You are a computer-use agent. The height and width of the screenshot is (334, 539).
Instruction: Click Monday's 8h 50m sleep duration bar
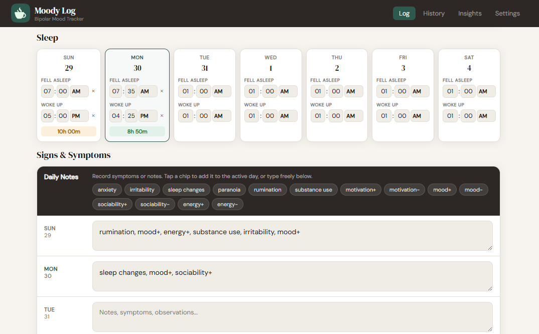(137, 131)
